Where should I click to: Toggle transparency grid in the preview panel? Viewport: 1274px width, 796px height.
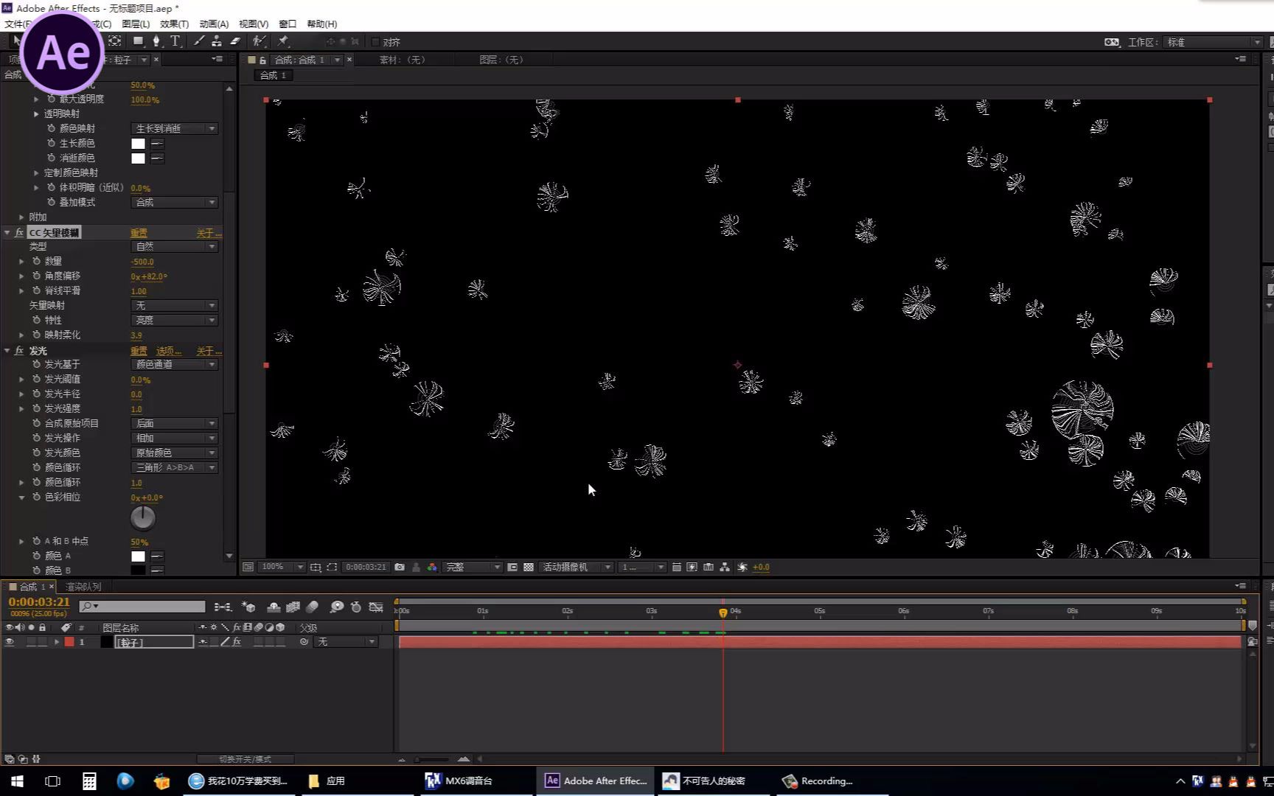pyautogui.click(x=529, y=567)
